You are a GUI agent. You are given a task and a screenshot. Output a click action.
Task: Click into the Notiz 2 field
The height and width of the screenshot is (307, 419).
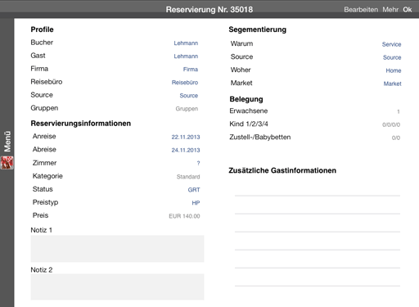click(x=117, y=287)
